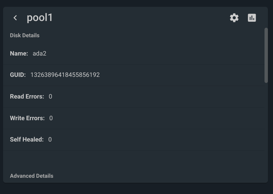Click the scrollbar track below the thumb
The height and width of the screenshot is (194, 273).
(266, 132)
